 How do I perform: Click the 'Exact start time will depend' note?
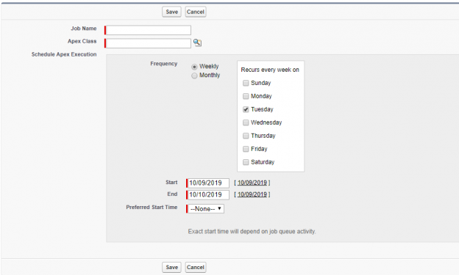(x=252, y=232)
